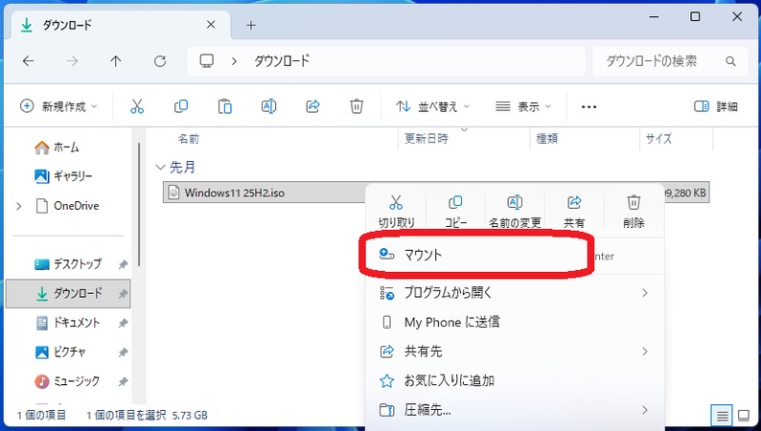
Task: Open ピクチャ in quick access
Action: click(x=60, y=352)
